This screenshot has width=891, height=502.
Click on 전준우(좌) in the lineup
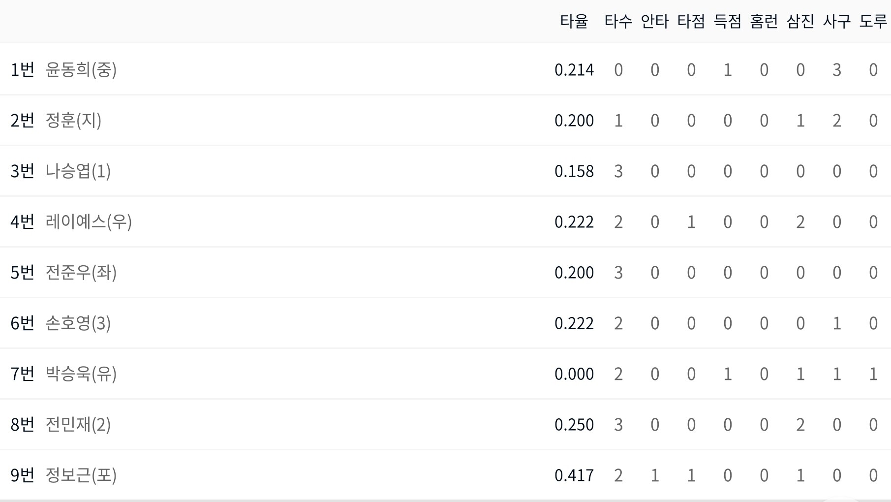coord(81,272)
